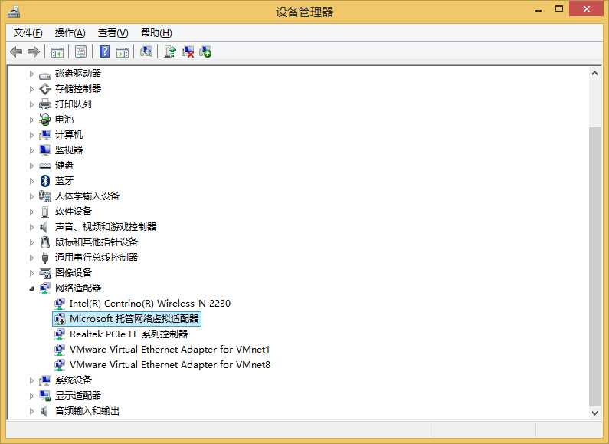Open the 文件(F) menu
609x444 pixels.
[x=28, y=33]
